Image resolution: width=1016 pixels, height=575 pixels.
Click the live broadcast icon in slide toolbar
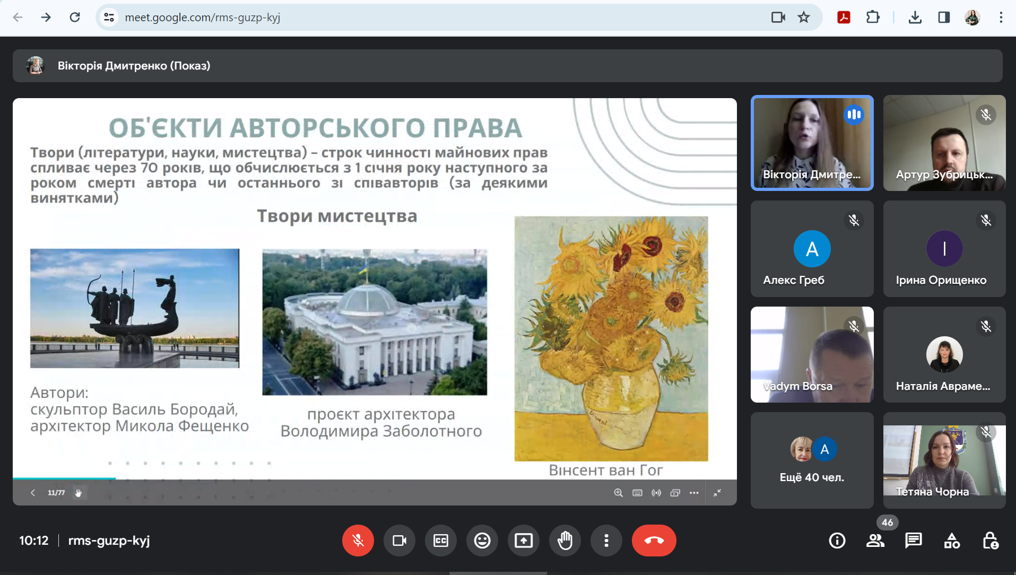(656, 493)
